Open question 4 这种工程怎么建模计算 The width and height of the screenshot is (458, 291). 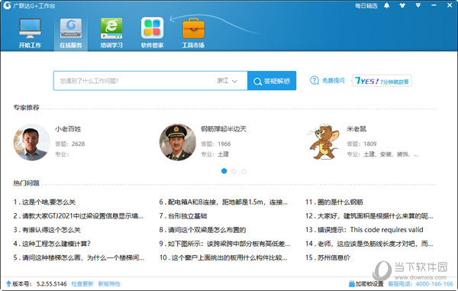coord(52,244)
